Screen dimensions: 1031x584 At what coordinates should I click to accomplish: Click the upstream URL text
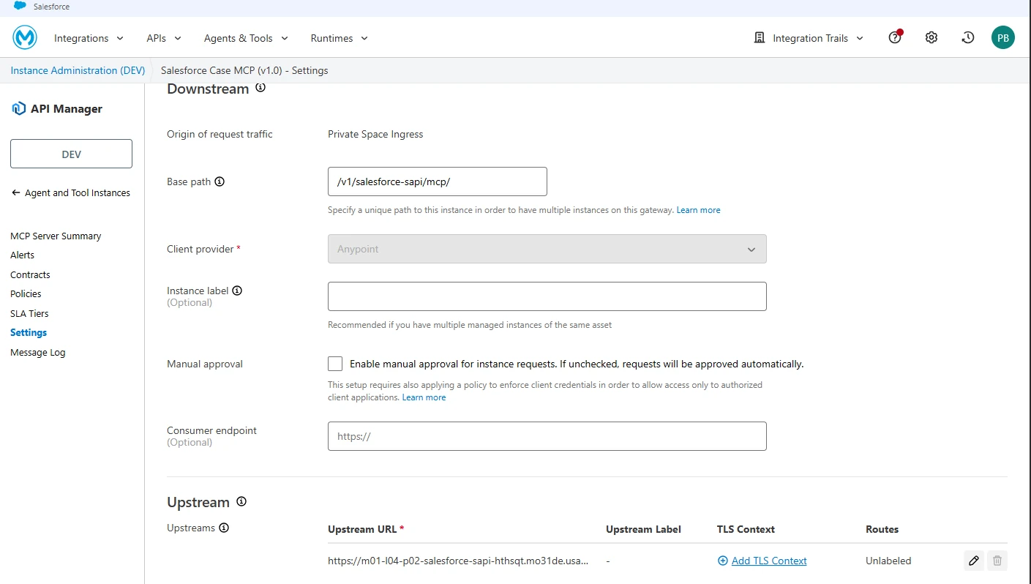458,561
